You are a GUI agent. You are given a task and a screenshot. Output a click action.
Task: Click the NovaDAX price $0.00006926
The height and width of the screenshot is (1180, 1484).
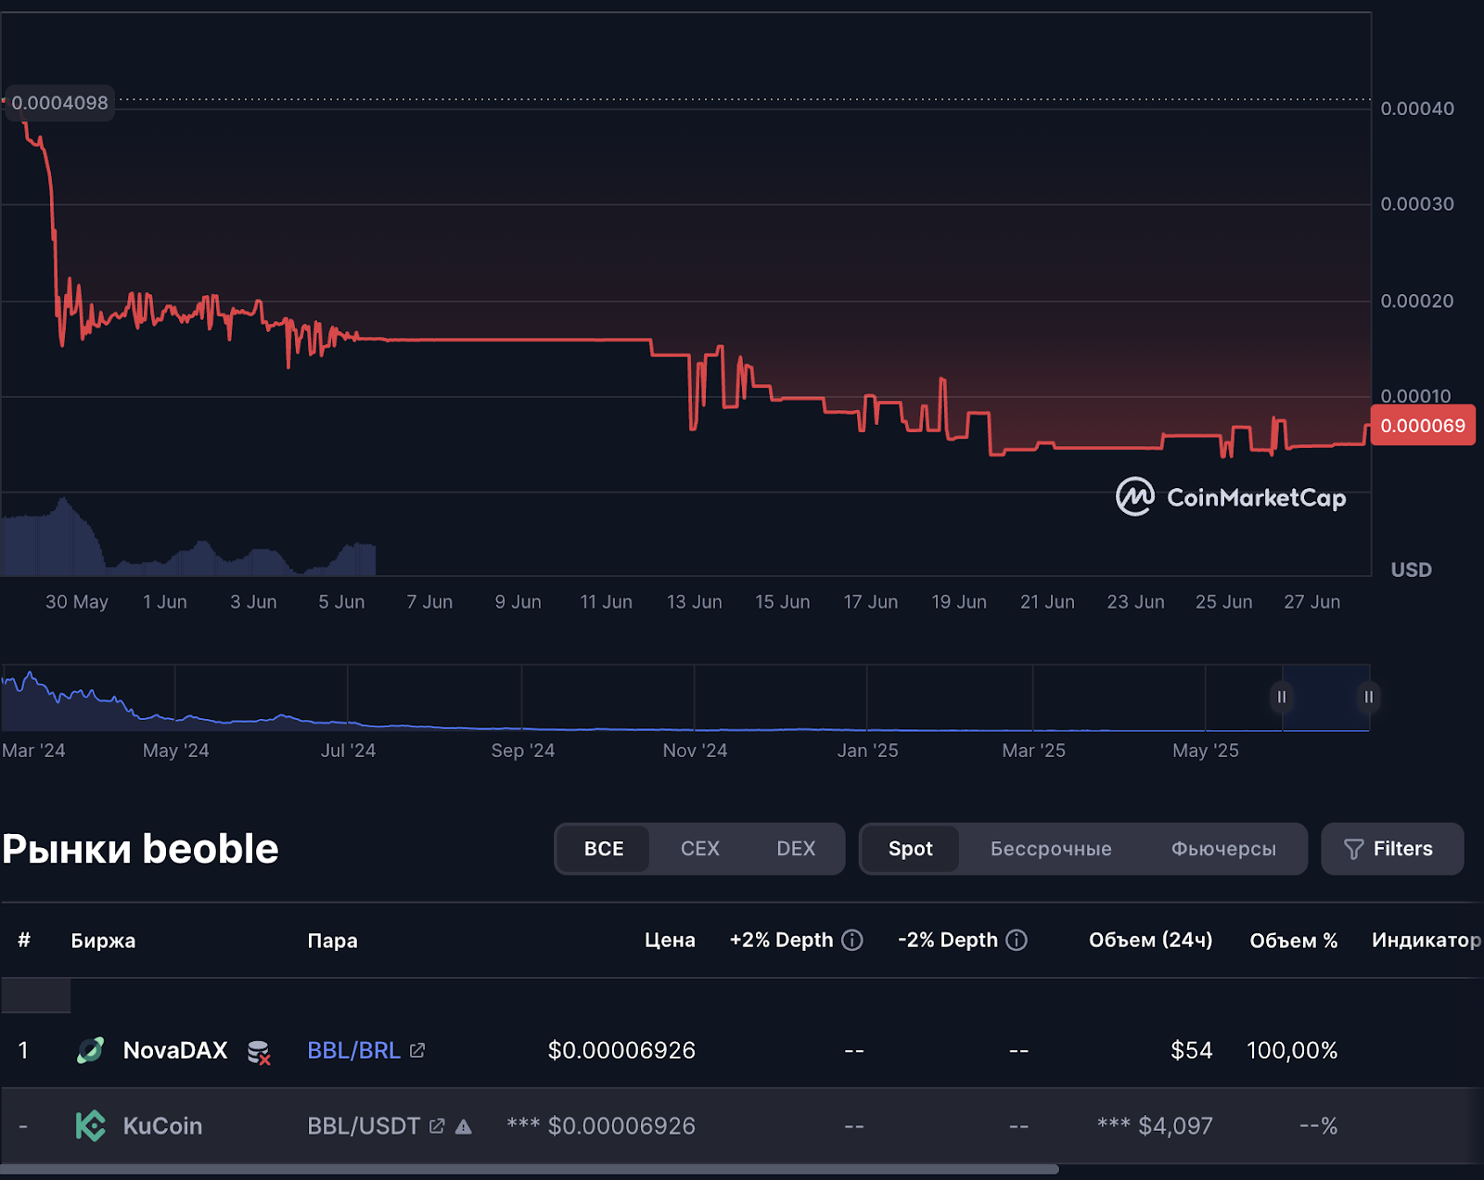621,1050
